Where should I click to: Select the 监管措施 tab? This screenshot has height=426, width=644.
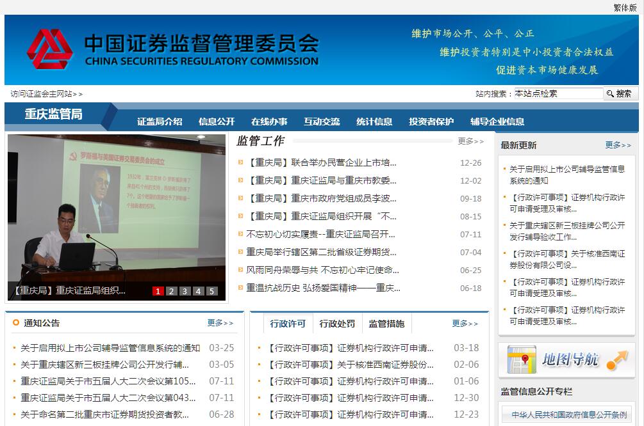[x=386, y=324]
